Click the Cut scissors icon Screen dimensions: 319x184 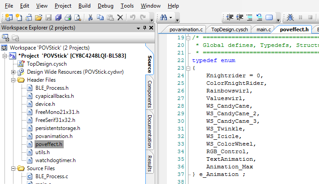click(90, 17)
